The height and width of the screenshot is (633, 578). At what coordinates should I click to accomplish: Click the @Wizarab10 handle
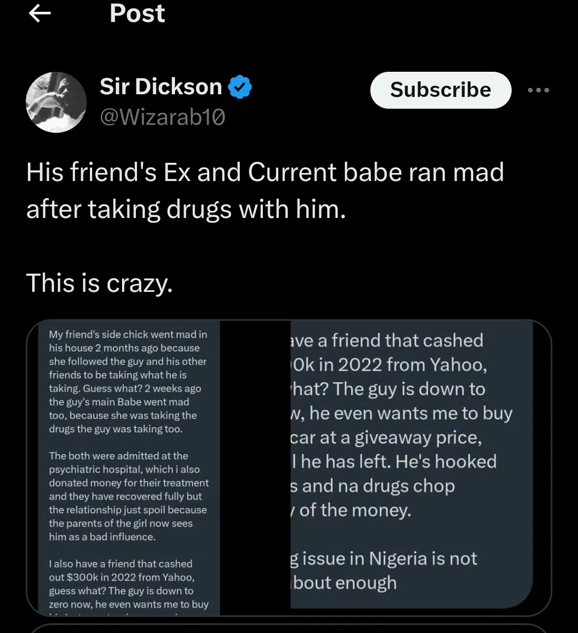pyautogui.click(x=163, y=117)
